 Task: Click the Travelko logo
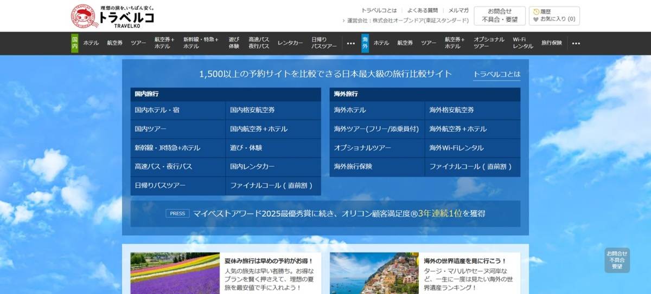tap(113, 16)
